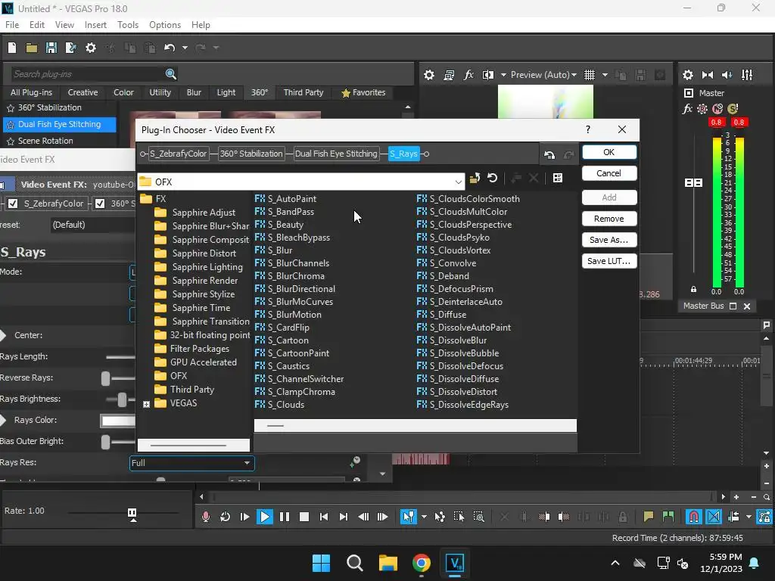The height and width of the screenshot is (581, 775).
Task: Click the Reverse Rays slider handle
Action: pyautogui.click(x=105, y=378)
